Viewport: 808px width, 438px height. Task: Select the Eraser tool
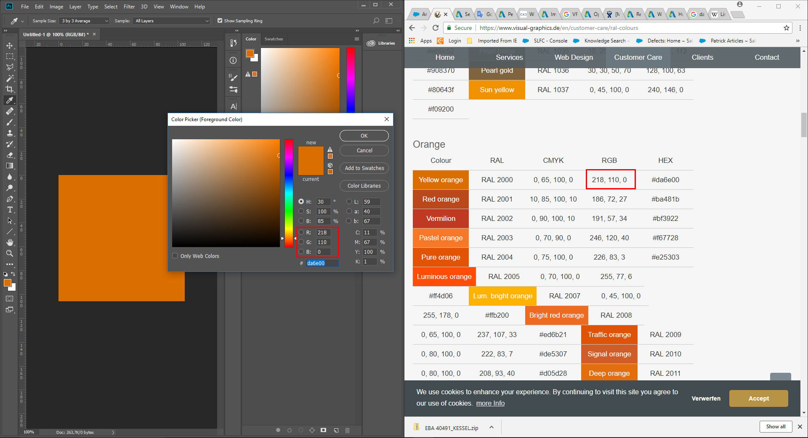coord(10,155)
